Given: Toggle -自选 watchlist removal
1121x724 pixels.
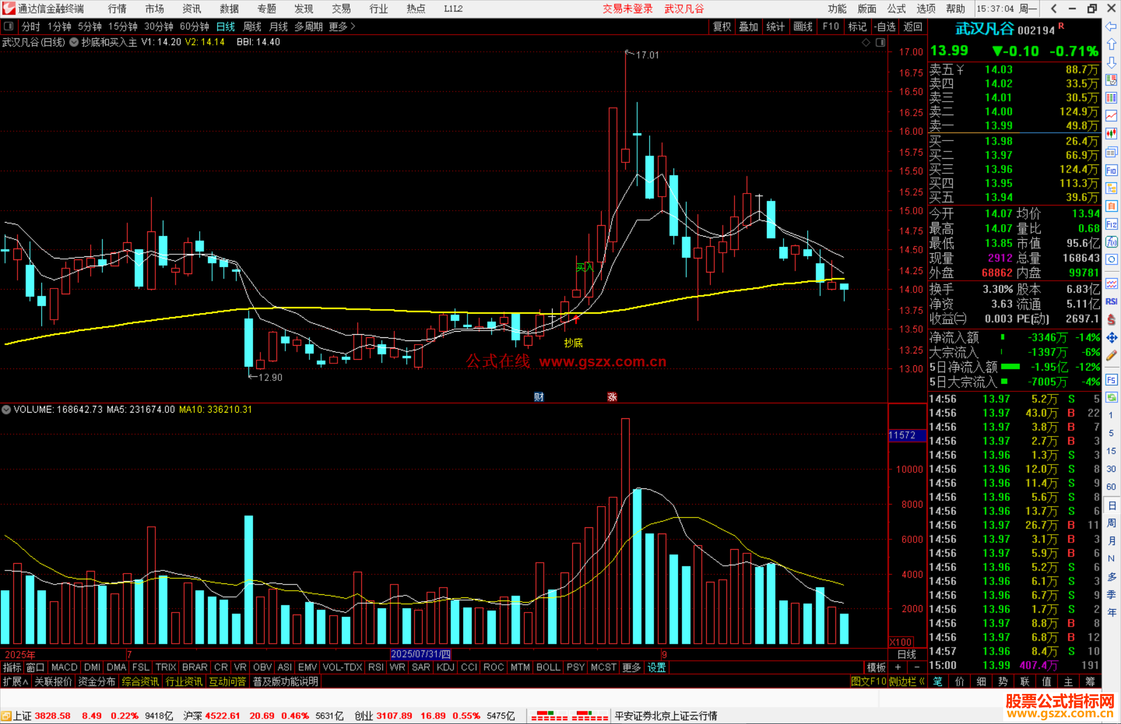Looking at the screenshot, I should (x=884, y=26).
